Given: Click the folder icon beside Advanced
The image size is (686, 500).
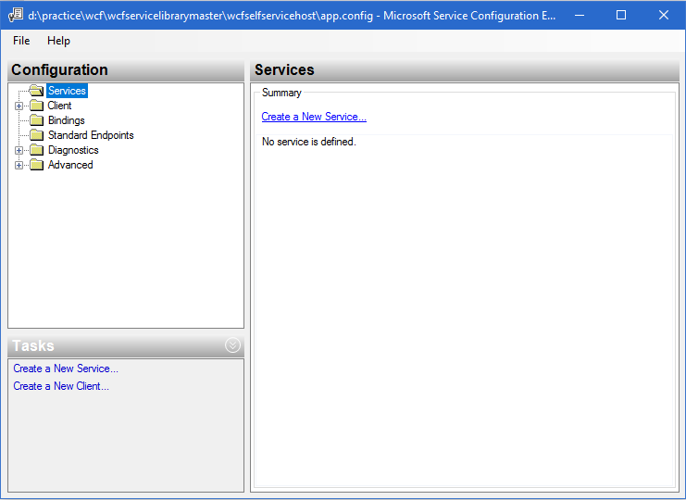Looking at the screenshot, I should (36, 165).
